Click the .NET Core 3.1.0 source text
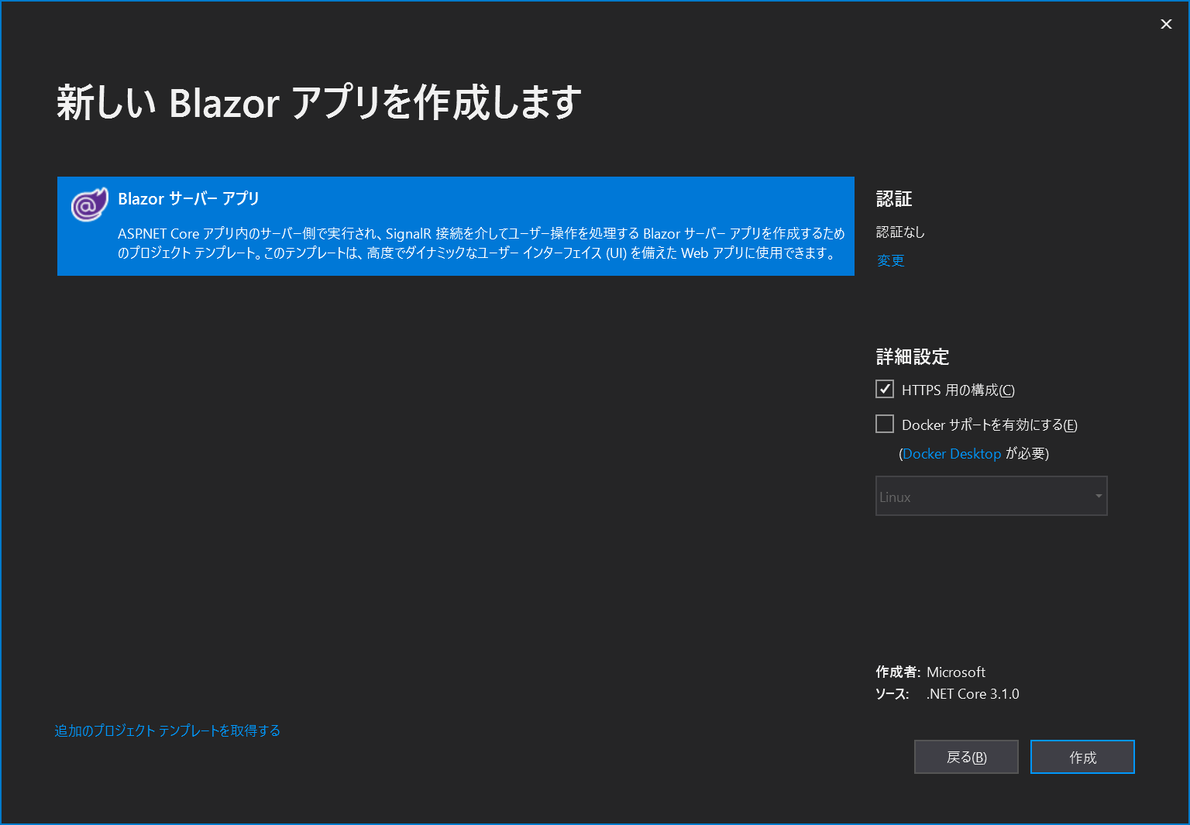Screen dimensions: 1190x825 [x=973, y=694]
